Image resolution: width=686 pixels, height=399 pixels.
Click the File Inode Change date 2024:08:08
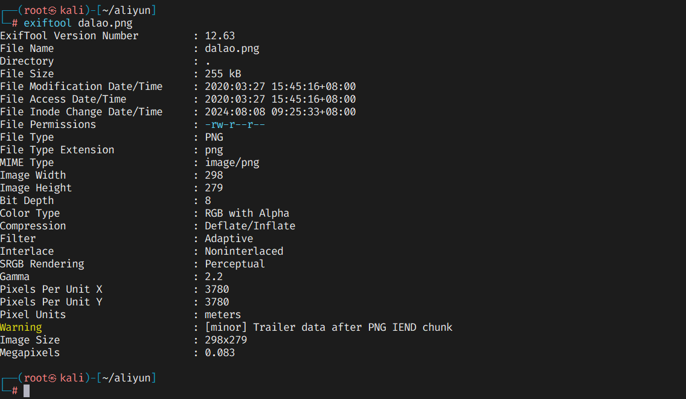235,112
